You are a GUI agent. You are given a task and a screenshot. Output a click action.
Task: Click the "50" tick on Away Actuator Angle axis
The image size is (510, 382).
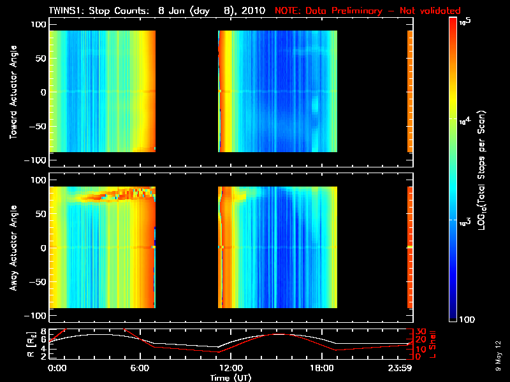pyautogui.click(x=41, y=214)
